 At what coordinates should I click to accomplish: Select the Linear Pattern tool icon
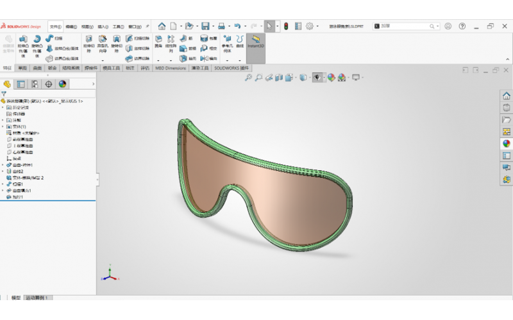171,39
